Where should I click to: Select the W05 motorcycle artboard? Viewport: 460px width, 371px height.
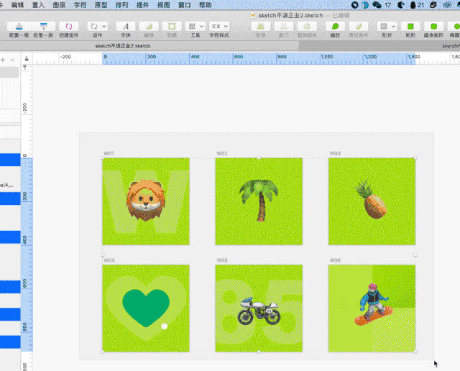pos(259,308)
